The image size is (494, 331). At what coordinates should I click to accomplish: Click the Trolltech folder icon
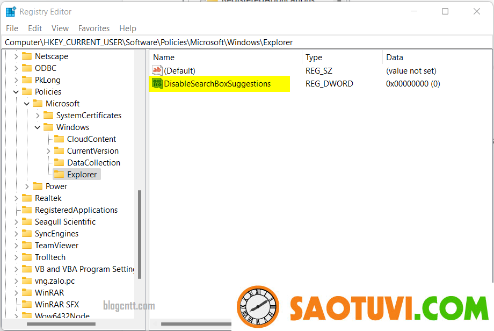[27, 257]
